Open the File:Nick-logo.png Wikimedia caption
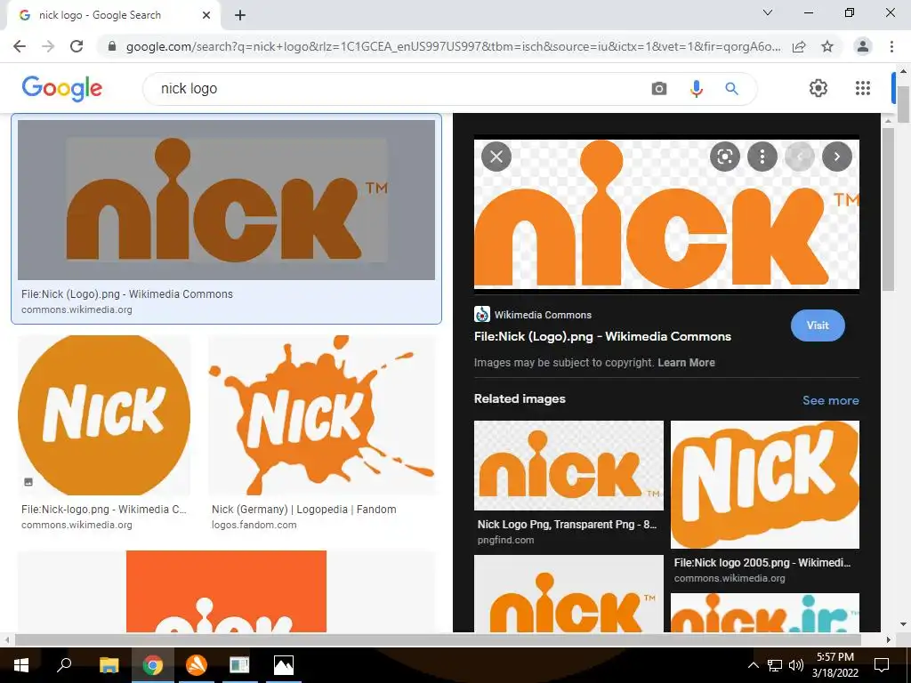The image size is (911, 683). tap(104, 510)
